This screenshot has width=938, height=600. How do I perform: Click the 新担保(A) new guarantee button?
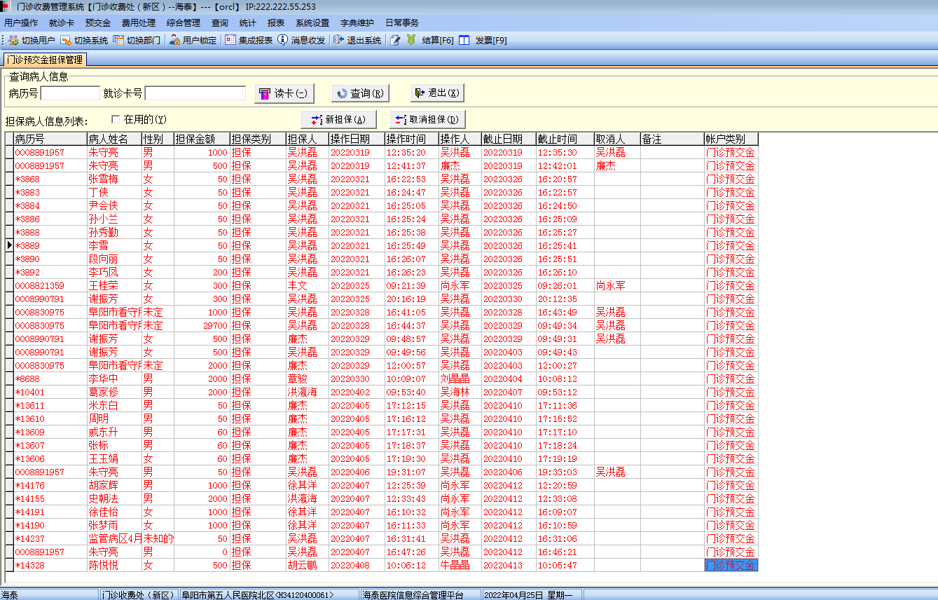coord(339,120)
